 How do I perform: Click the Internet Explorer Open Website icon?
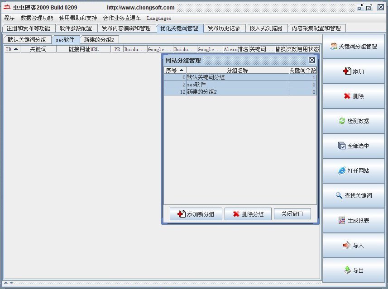coord(342,171)
